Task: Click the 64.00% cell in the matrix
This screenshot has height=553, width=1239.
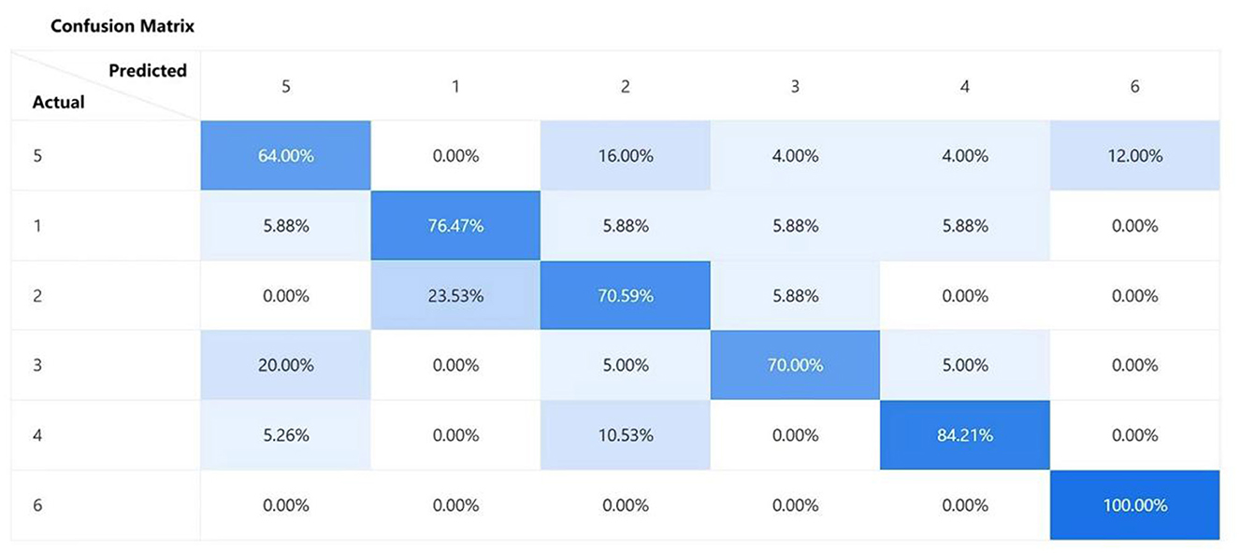Action: (285, 156)
